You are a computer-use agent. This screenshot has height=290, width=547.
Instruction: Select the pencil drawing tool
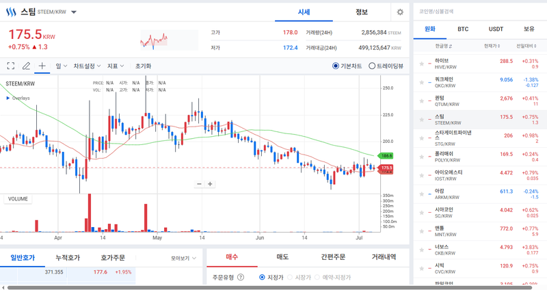[x=27, y=66]
